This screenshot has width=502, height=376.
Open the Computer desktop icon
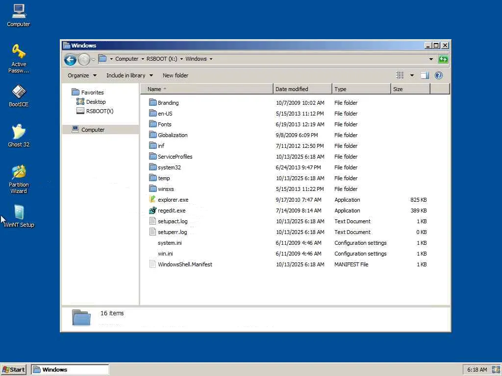tap(19, 15)
